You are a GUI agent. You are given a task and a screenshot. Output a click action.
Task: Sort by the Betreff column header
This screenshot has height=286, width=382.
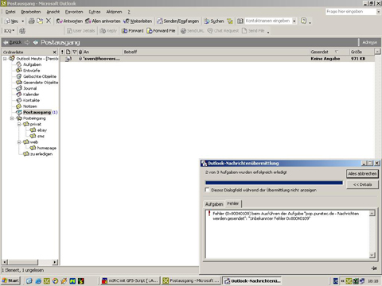pos(216,52)
